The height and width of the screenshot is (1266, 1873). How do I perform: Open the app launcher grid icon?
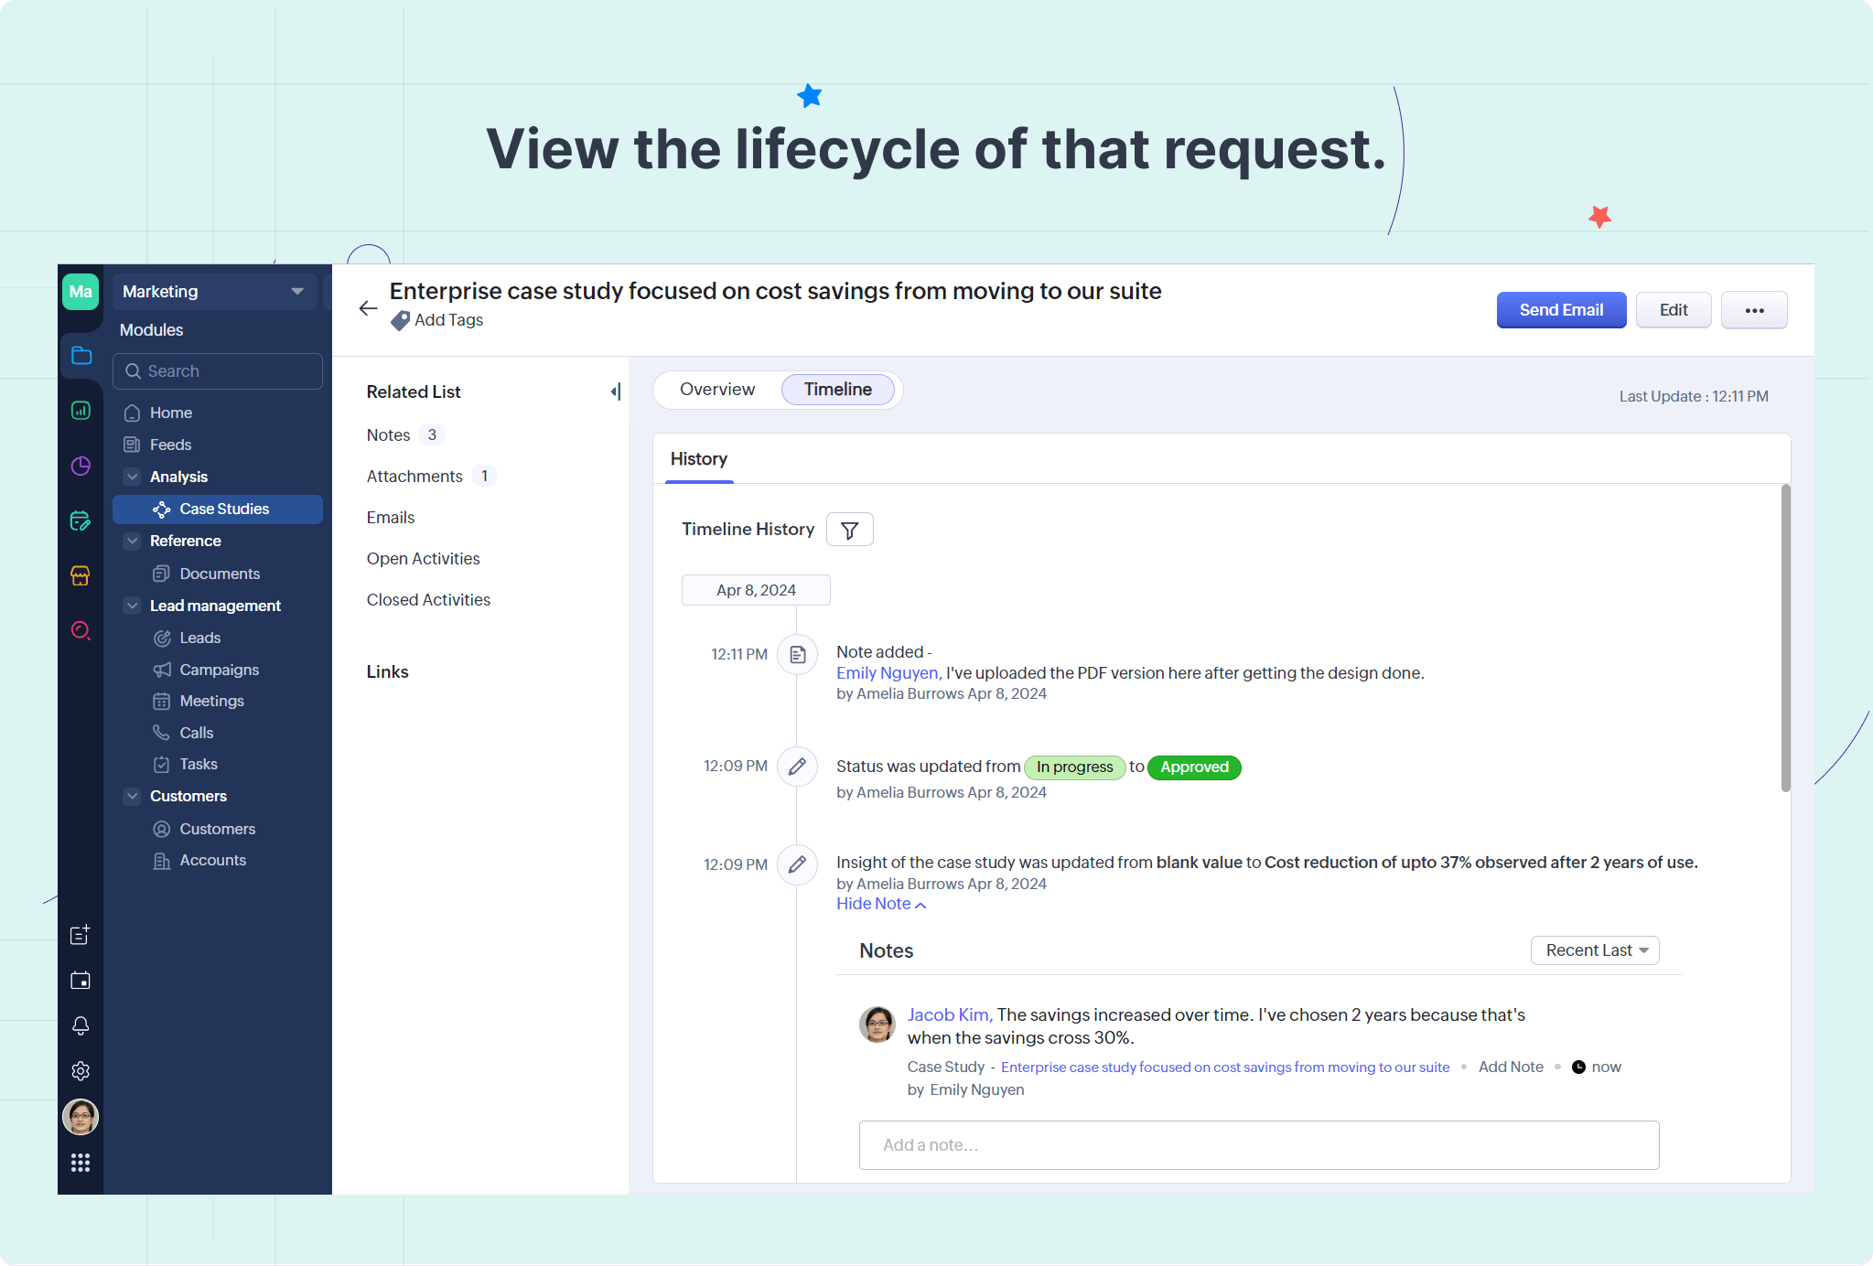81,1163
